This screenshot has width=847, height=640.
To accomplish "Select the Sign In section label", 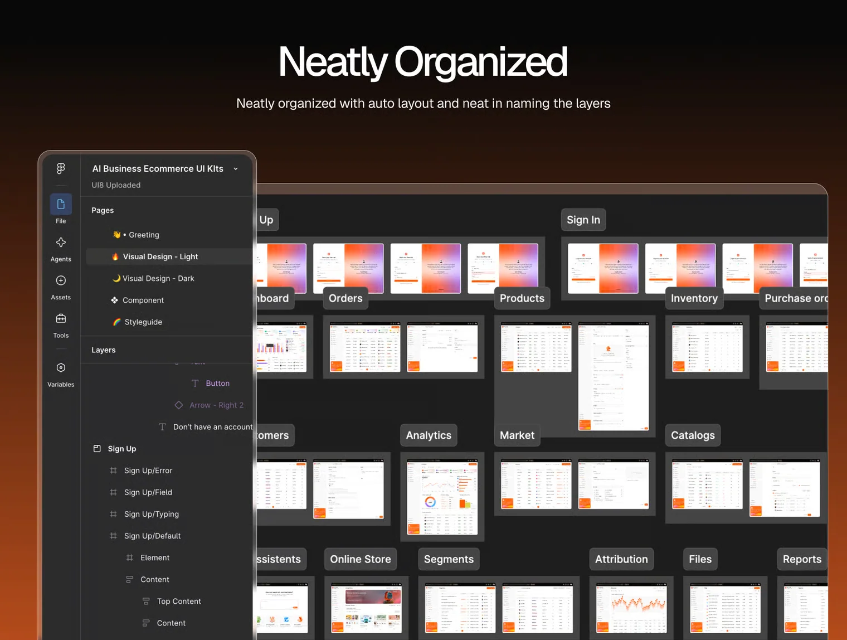I will 583,220.
